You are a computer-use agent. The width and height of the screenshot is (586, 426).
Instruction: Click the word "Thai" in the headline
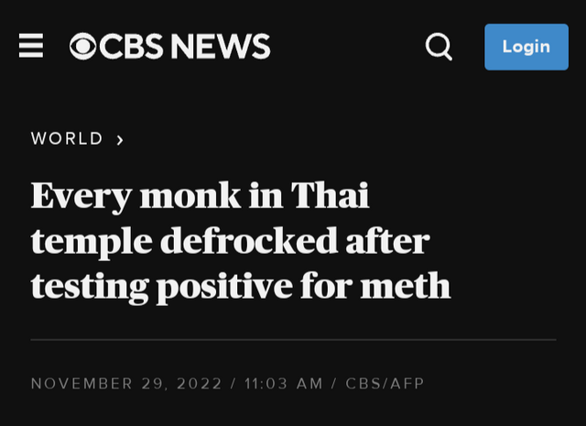pyautogui.click(x=330, y=196)
